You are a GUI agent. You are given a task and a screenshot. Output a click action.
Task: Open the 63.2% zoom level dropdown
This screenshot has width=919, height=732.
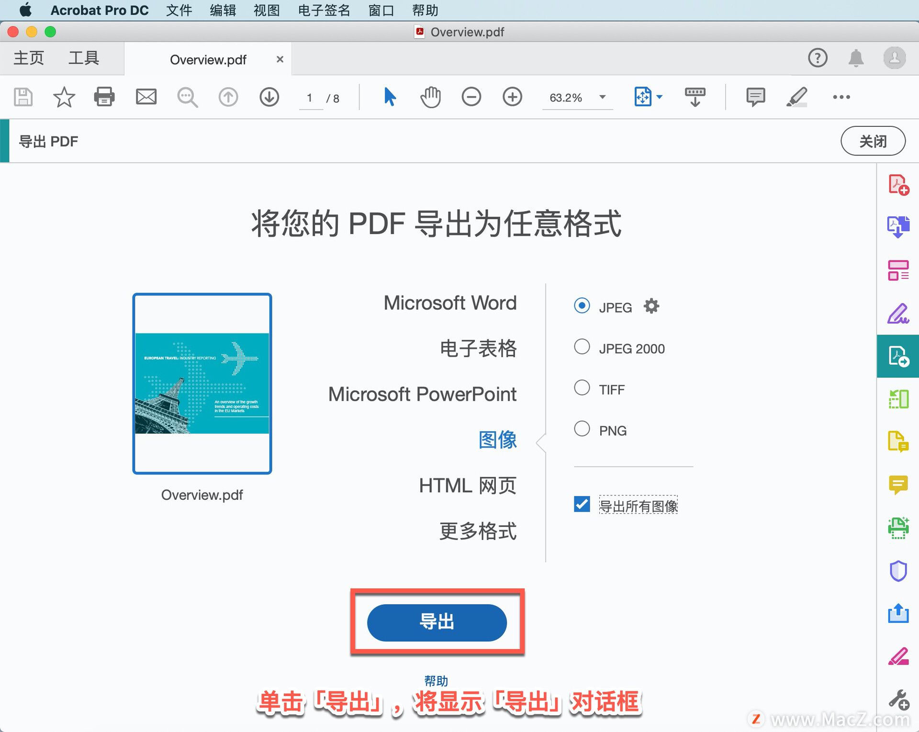tap(602, 97)
